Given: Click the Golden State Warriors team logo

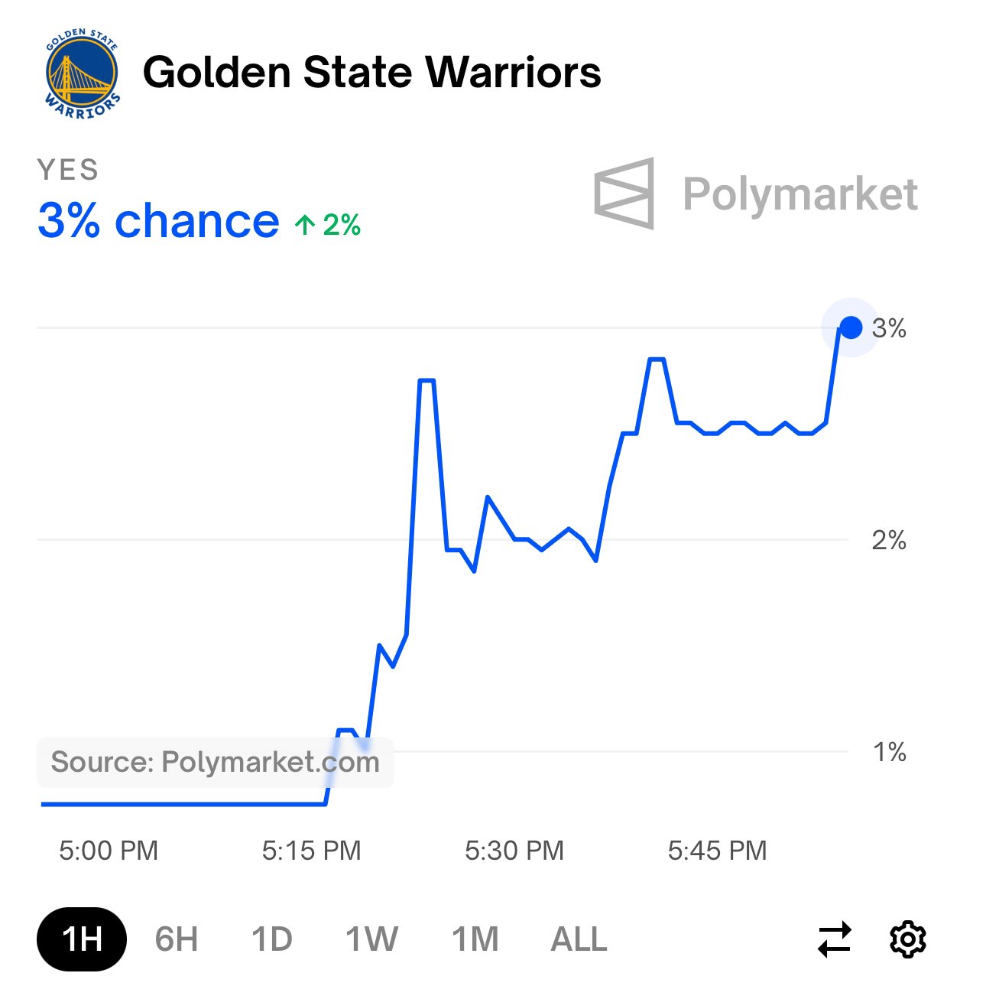Looking at the screenshot, I should tap(83, 74).
